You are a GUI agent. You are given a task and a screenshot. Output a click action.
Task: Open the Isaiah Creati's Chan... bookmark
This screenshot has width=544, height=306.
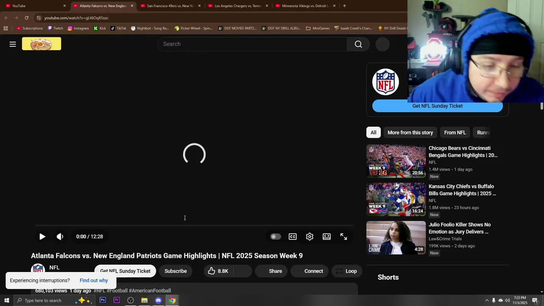point(353,28)
